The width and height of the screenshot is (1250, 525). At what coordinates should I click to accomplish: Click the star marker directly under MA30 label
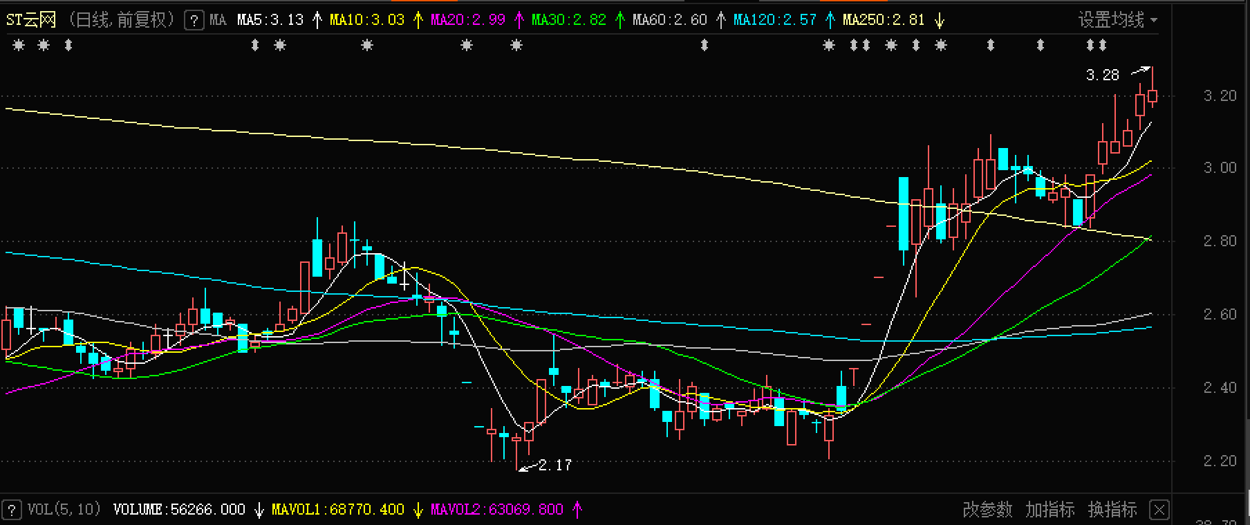(x=516, y=46)
